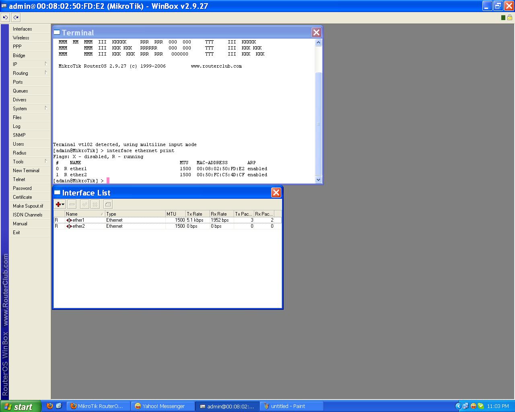515x412 pixels.
Task: Open the Users menu item
Action: tap(30, 144)
